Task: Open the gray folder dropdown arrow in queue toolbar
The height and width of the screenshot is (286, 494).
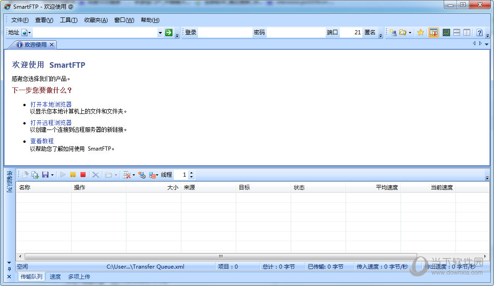Action: (116, 175)
